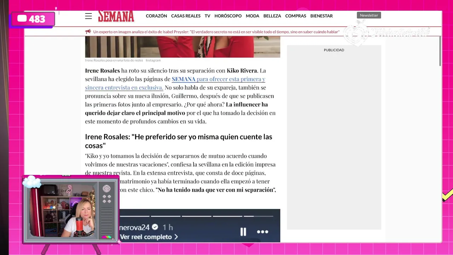Viewport: 453px width, 255px height.
Task: Click the PUBLICIDAD ad placeholder
Action: coord(334,137)
